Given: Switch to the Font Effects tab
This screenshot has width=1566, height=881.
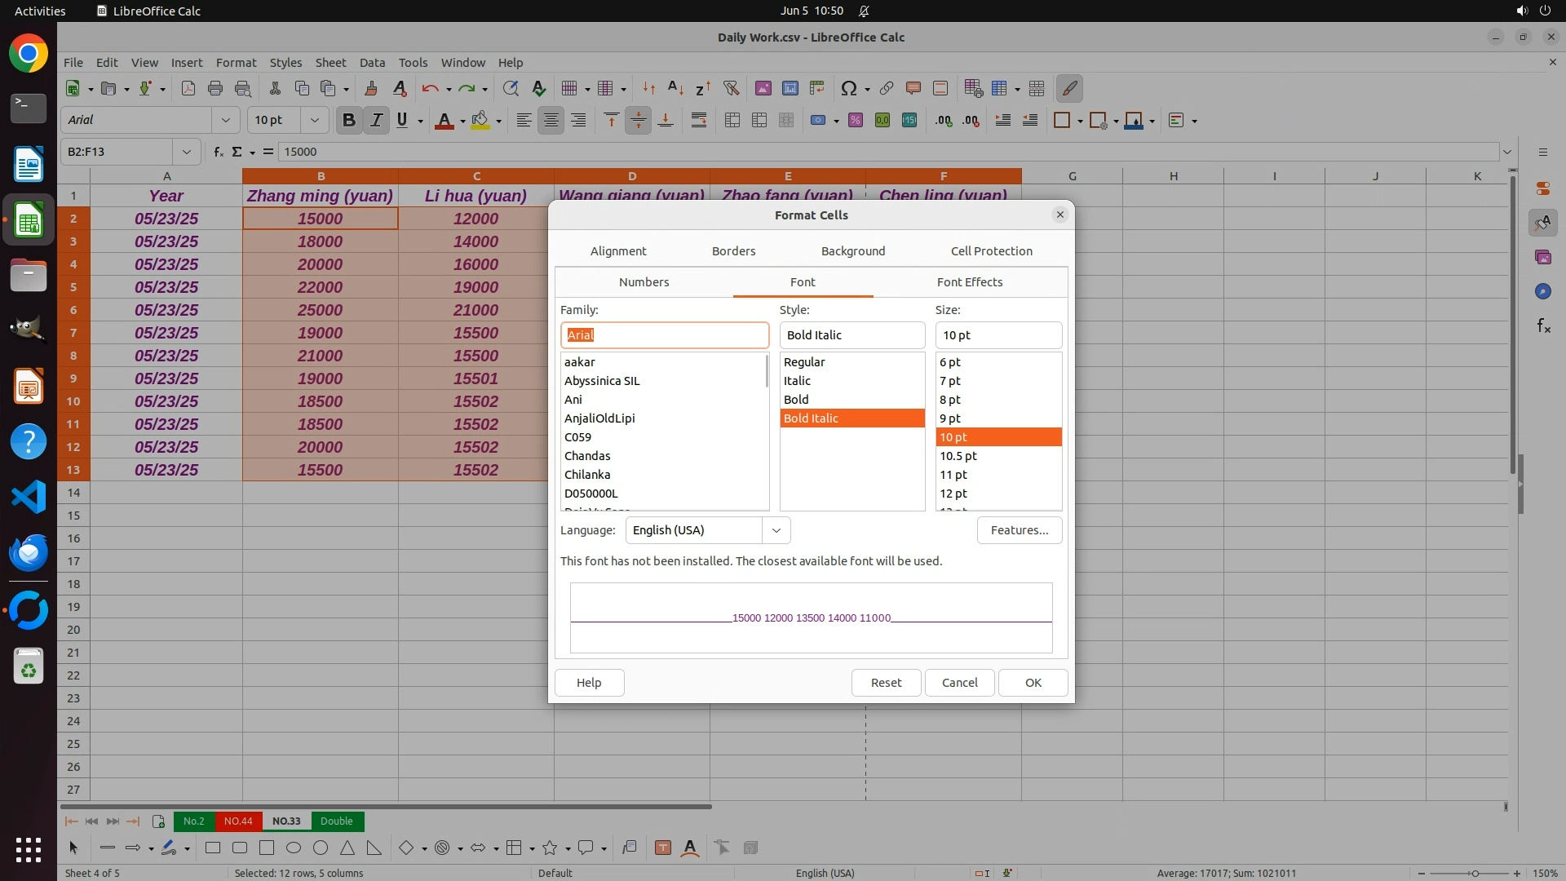Looking at the screenshot, I should (x=969, y=282).
